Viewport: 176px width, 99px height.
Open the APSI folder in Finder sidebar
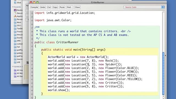pos(17,41)
